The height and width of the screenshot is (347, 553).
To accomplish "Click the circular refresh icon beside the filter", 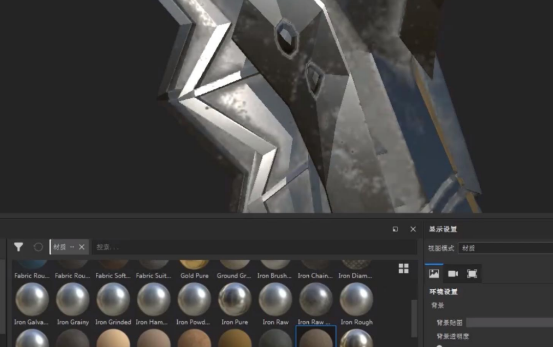I will pos(38,247).
